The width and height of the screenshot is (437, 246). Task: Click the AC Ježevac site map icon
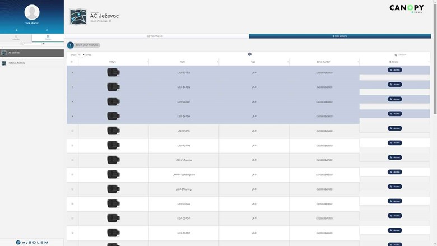[x=77, y=17]
